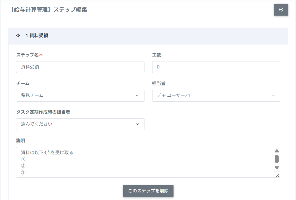
Task: Open the 担当者 dropdown showing デモ ユーザー21
Action: point(216,96)
